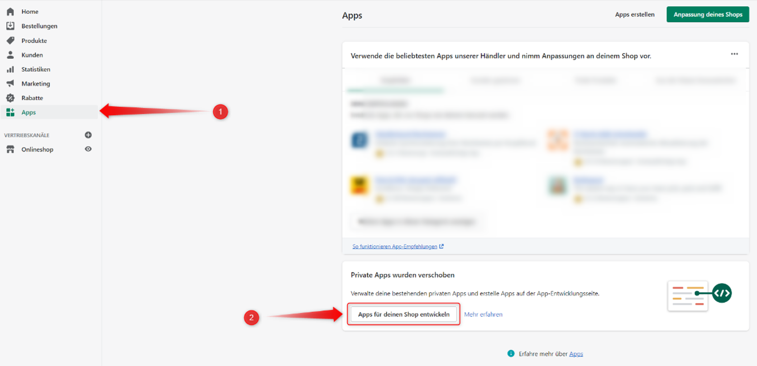Click the Apps erstellen link
Viewport: 757px width, 366px height.
634,14
